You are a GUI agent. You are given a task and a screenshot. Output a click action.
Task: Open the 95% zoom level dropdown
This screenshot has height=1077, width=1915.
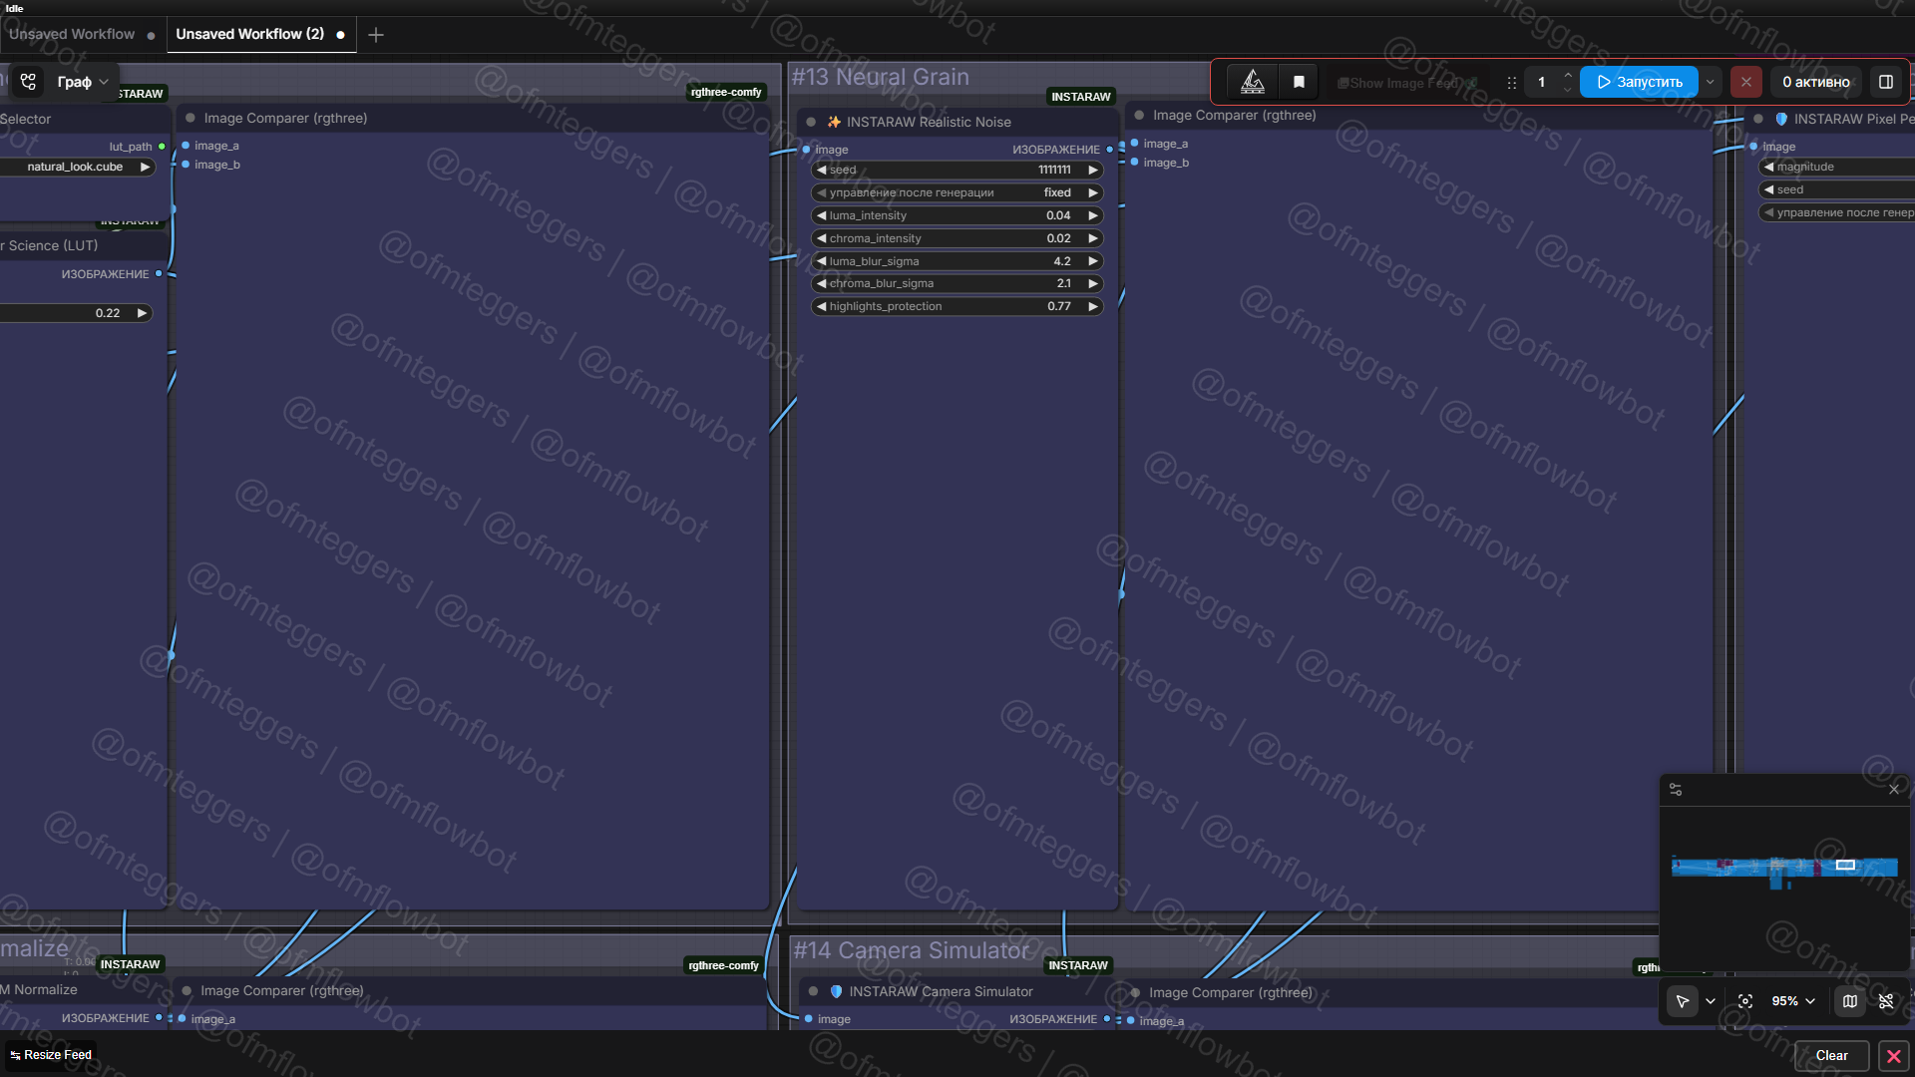coord(1793,1001)
